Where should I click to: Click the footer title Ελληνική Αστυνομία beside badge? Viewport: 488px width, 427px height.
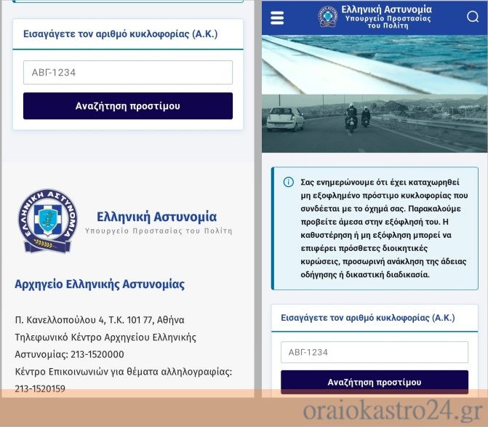pyautogui.click(x=156, y=217)
